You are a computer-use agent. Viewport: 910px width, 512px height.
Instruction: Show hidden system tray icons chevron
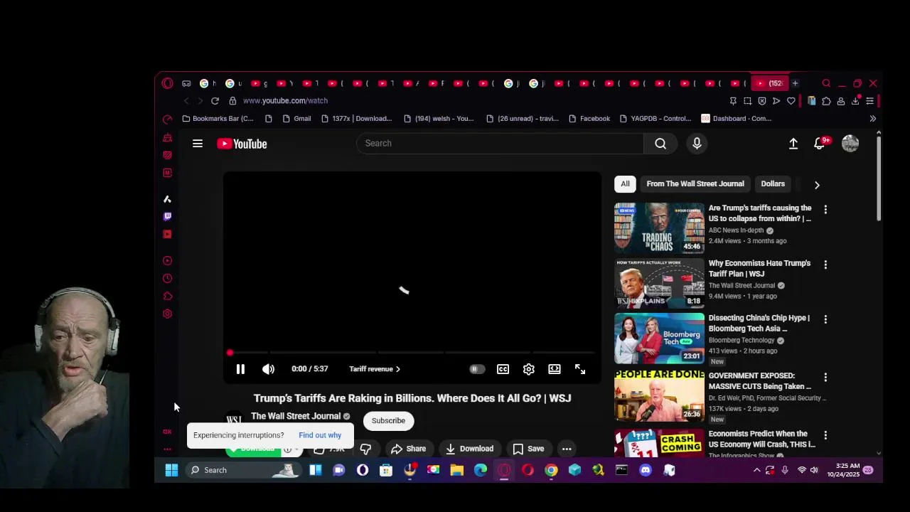pos(756,470)
